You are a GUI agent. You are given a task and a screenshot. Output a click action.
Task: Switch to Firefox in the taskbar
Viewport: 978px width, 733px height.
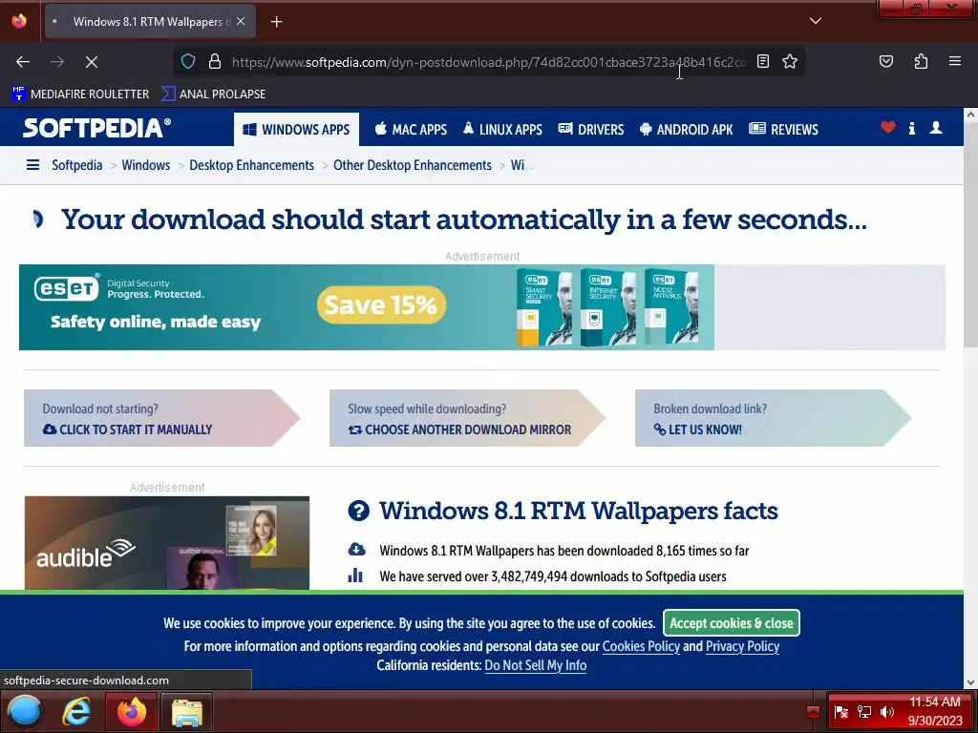pos(132,711)
